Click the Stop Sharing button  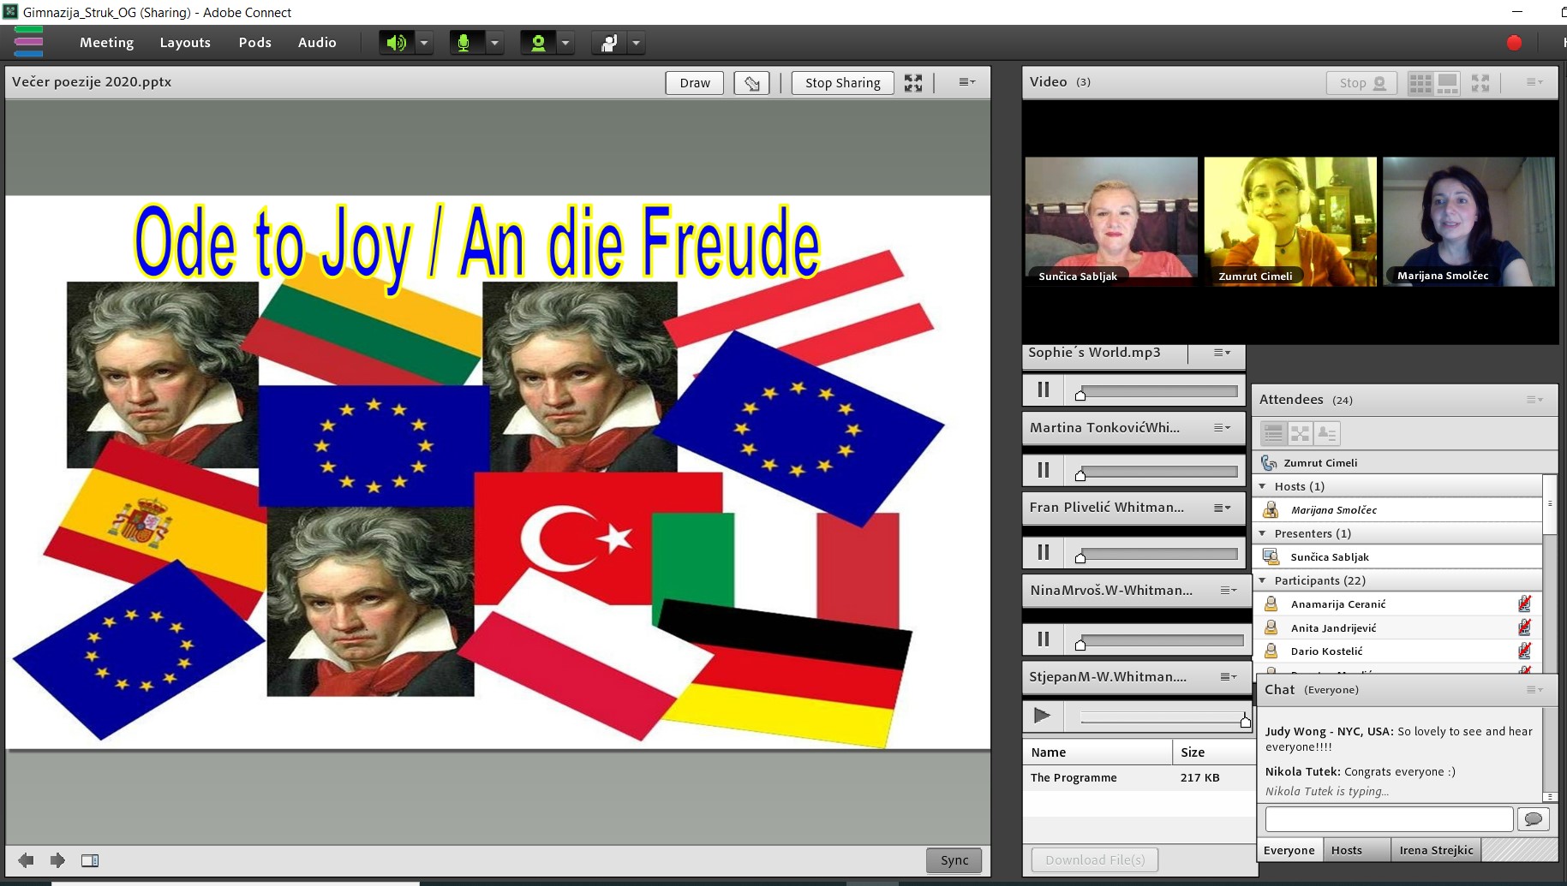pyautogui.click(x=842, y=83)
